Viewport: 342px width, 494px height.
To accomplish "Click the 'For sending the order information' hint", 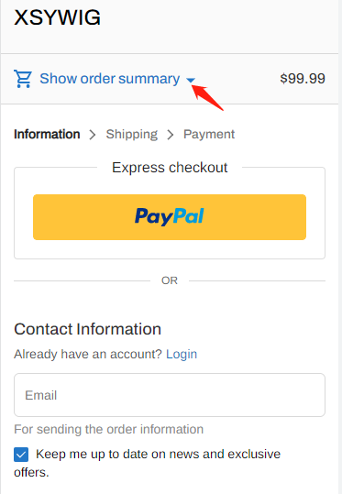I will tap(109, 430).
